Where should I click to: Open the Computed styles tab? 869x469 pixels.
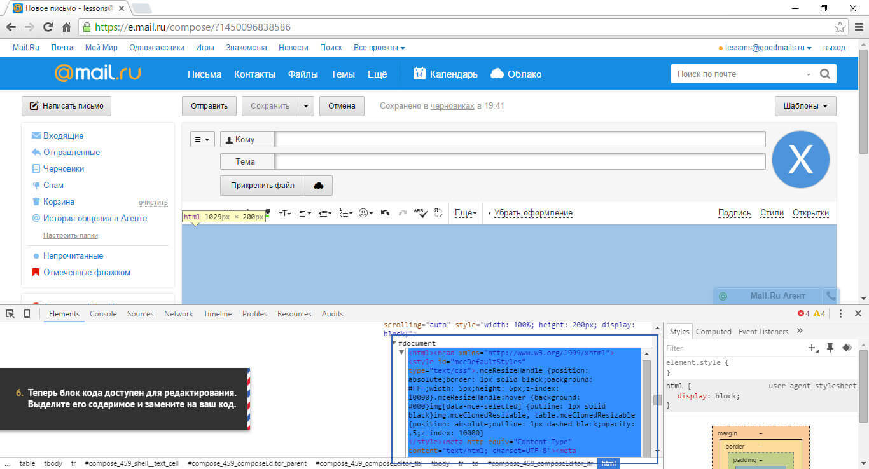(713, 332)
